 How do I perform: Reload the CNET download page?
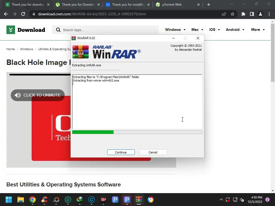[23, 14]
